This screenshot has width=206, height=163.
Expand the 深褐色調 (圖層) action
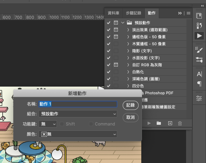128,79
